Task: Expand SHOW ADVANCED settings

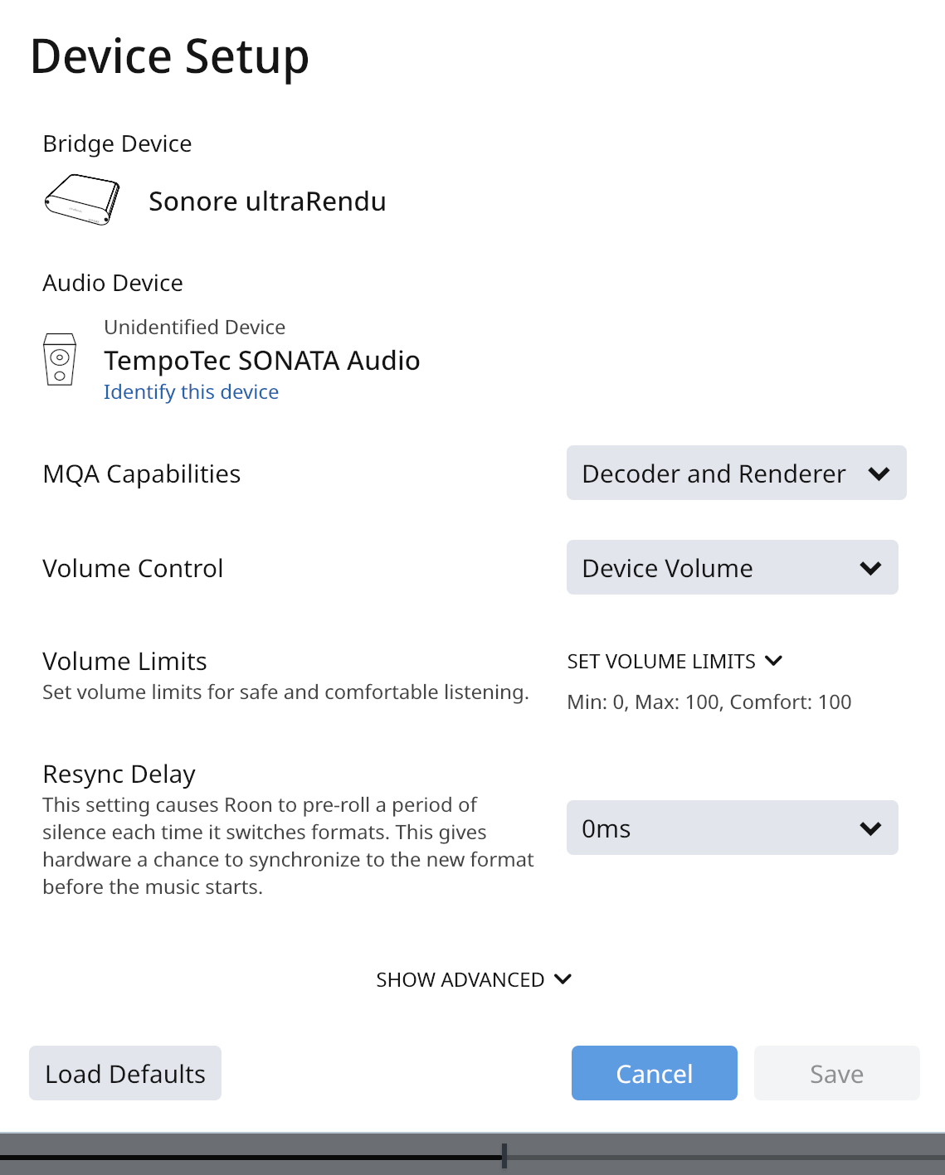Action: (x=460, y=980)
